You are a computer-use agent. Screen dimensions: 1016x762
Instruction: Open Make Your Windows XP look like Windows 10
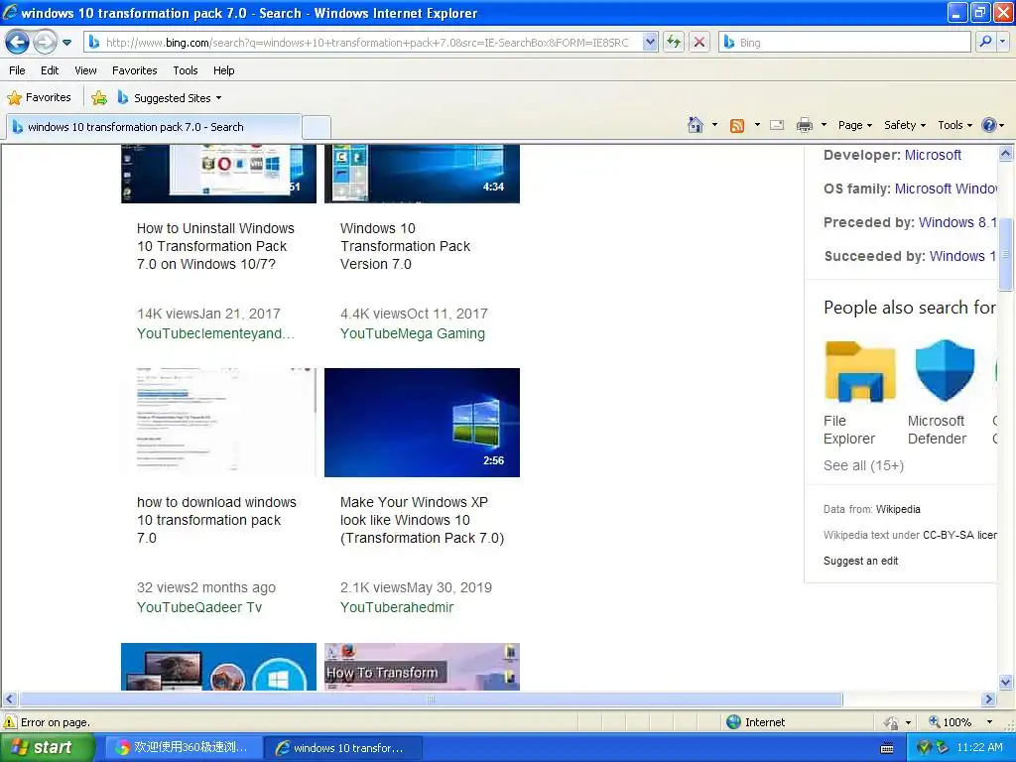[x=422, y=520]
